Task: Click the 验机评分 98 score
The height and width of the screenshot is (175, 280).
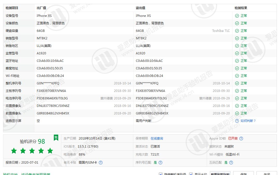Action: (x=32, y=141)
